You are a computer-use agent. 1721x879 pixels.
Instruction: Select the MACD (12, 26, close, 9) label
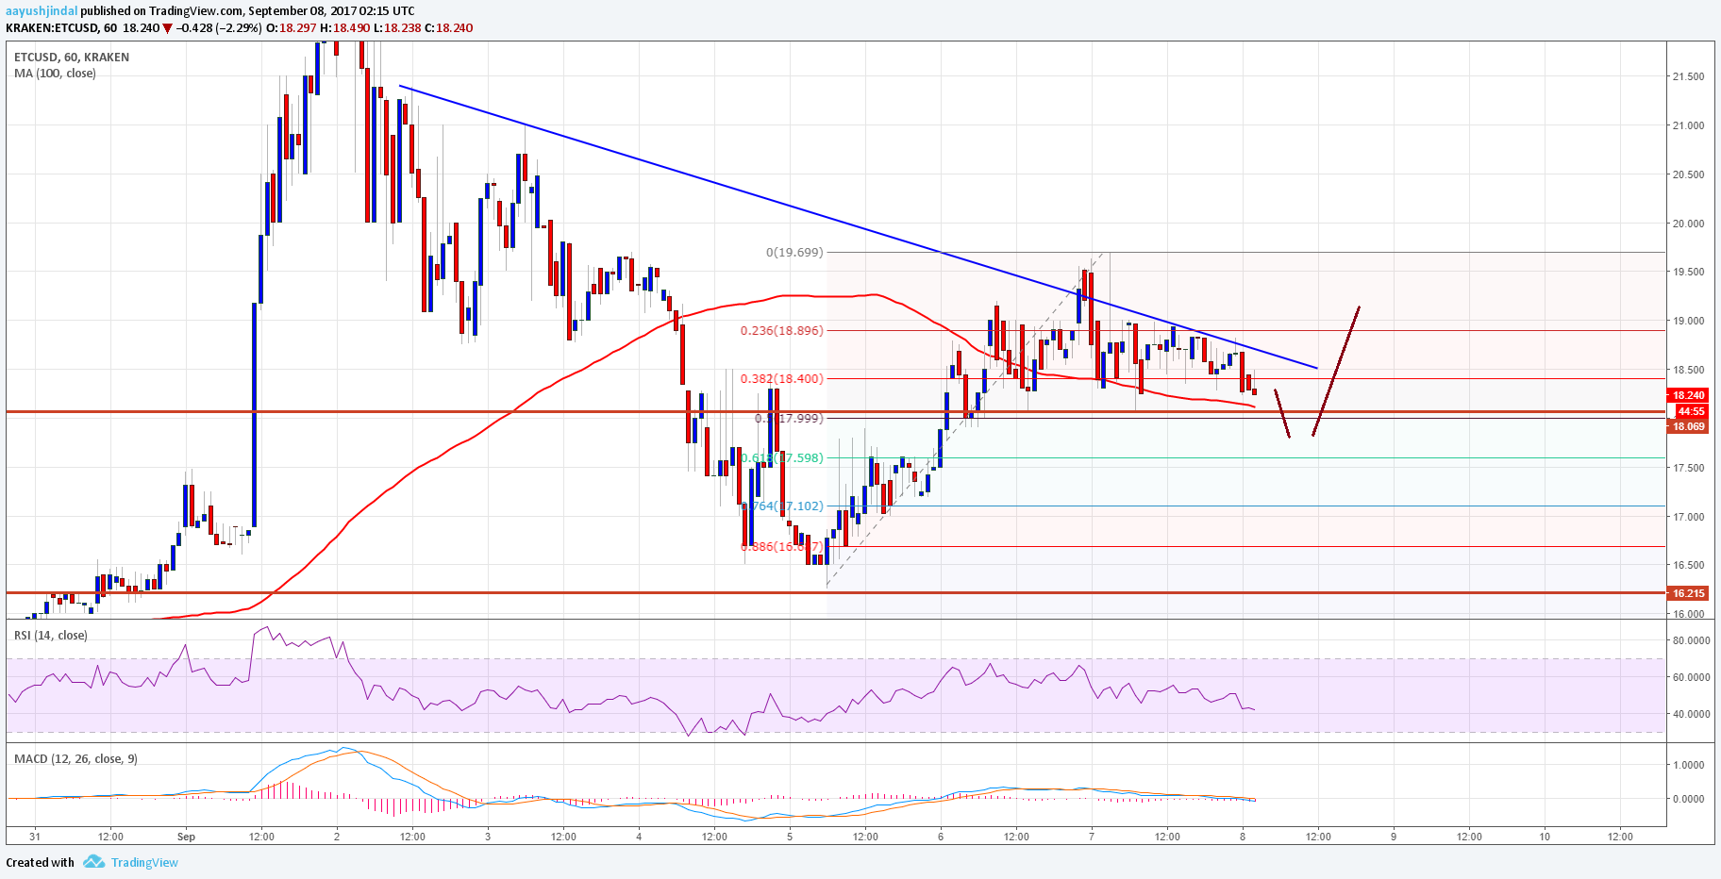(75, 758)
